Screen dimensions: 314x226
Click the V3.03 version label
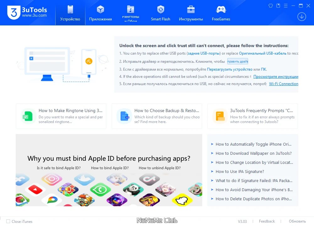click(x=242, y=221)
